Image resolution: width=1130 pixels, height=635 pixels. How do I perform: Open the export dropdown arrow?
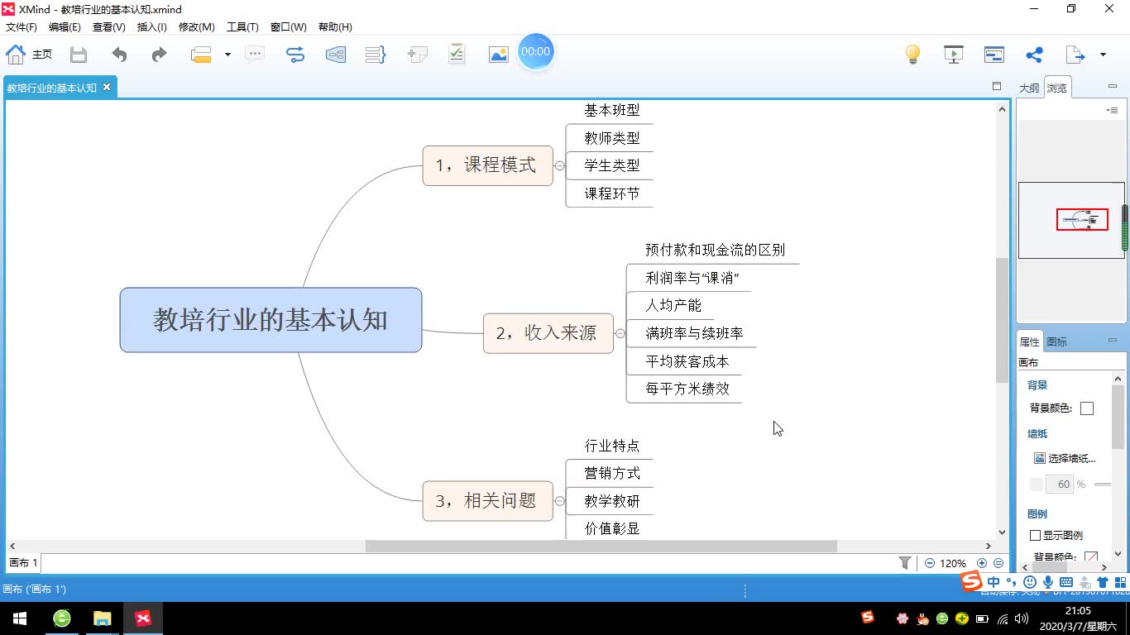tap(1103, 55)
